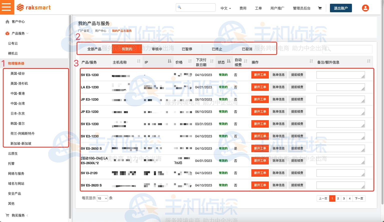Open the 中文 language dropdown
384x222 pixels.
click(225, 8)
